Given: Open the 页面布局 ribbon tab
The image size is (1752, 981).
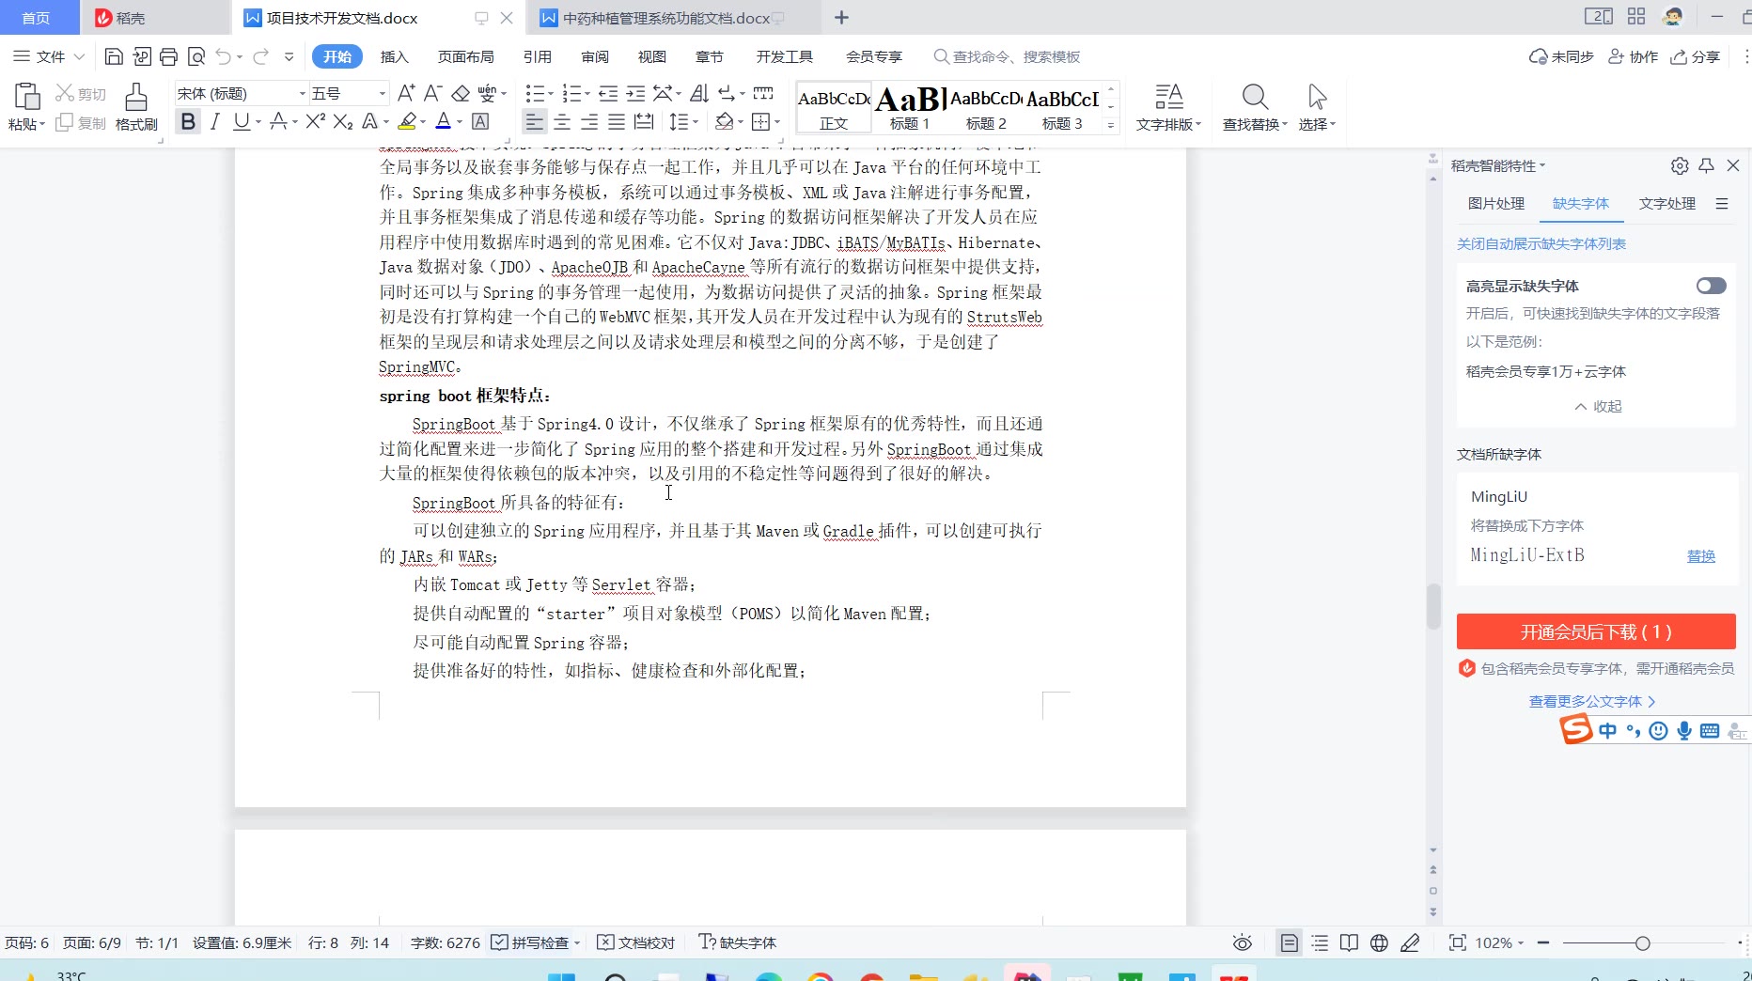Looking at the screenshot, I should click(x=465, y=56).
